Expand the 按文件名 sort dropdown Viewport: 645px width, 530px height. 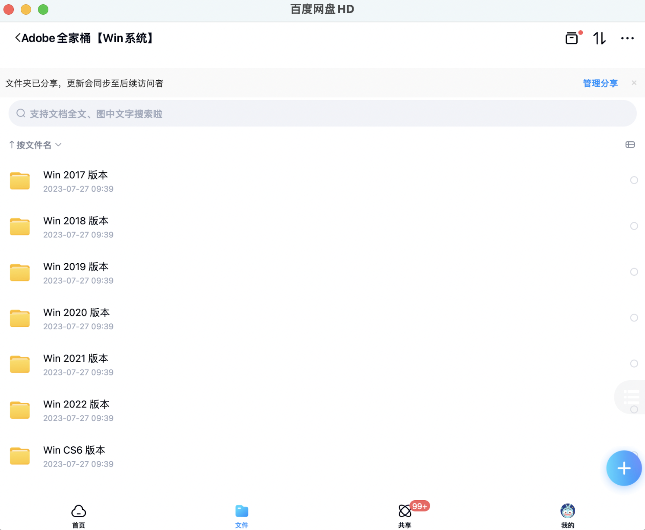35,145
